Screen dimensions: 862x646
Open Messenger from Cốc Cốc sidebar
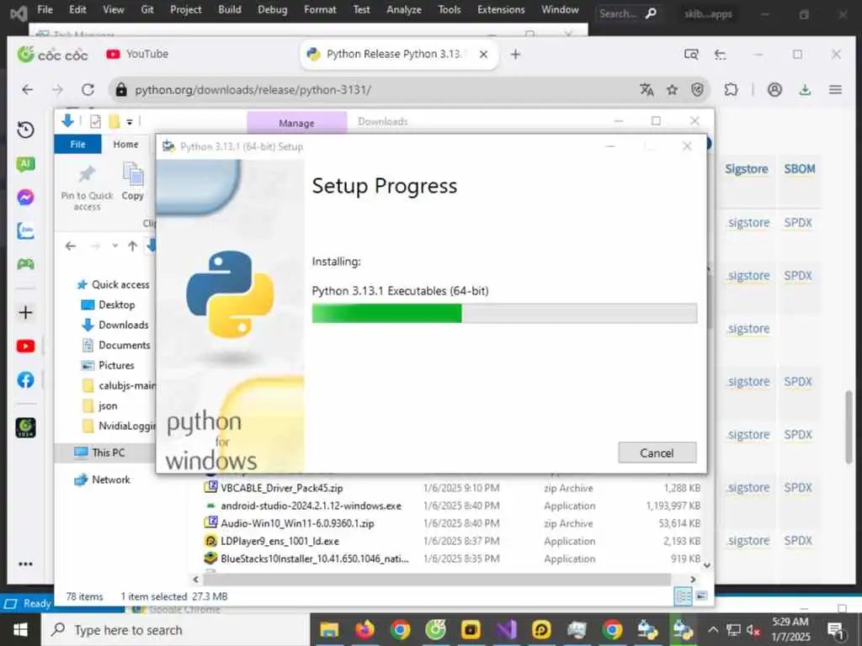[x=25, y=197]
